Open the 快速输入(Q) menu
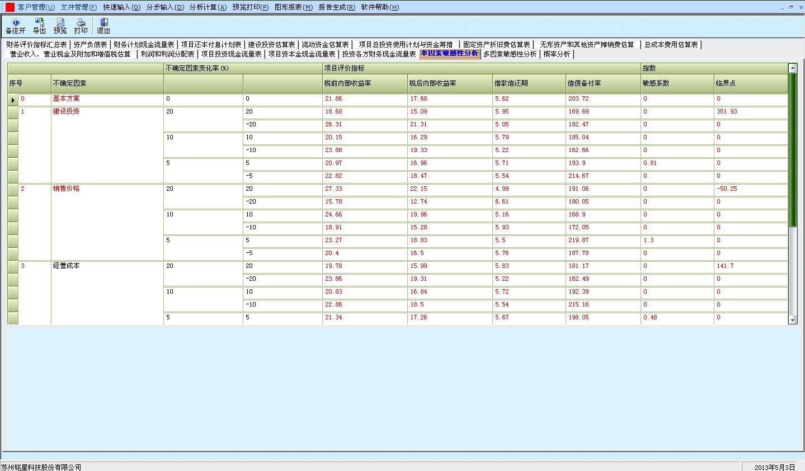Screen dimensions: 805x471 tap(121, 7)
